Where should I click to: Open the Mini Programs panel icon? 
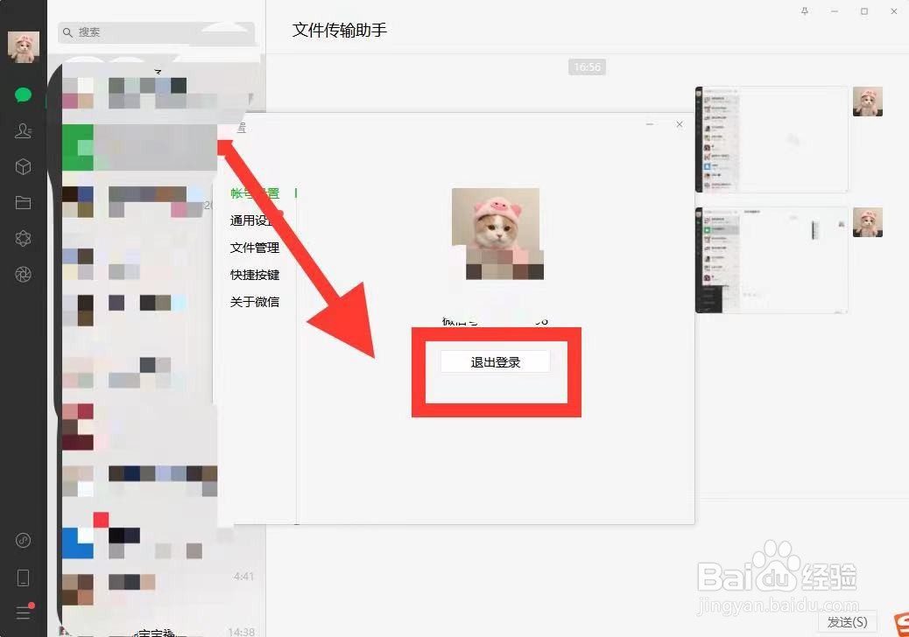(x=23, y=238)
